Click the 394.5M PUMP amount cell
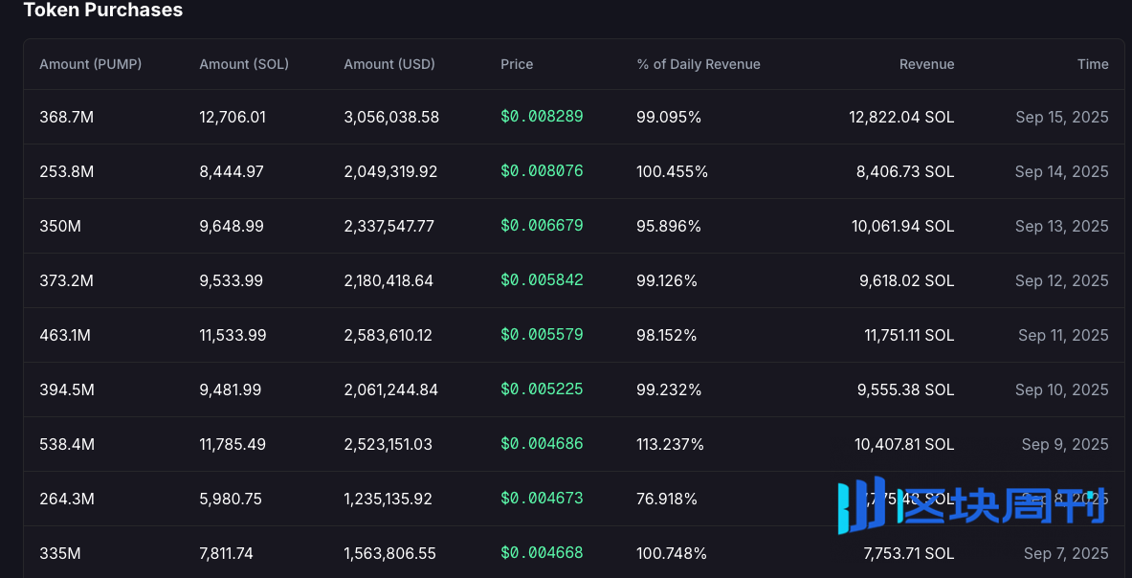This screenshot has width=1132, height=578. click(66, 389)
